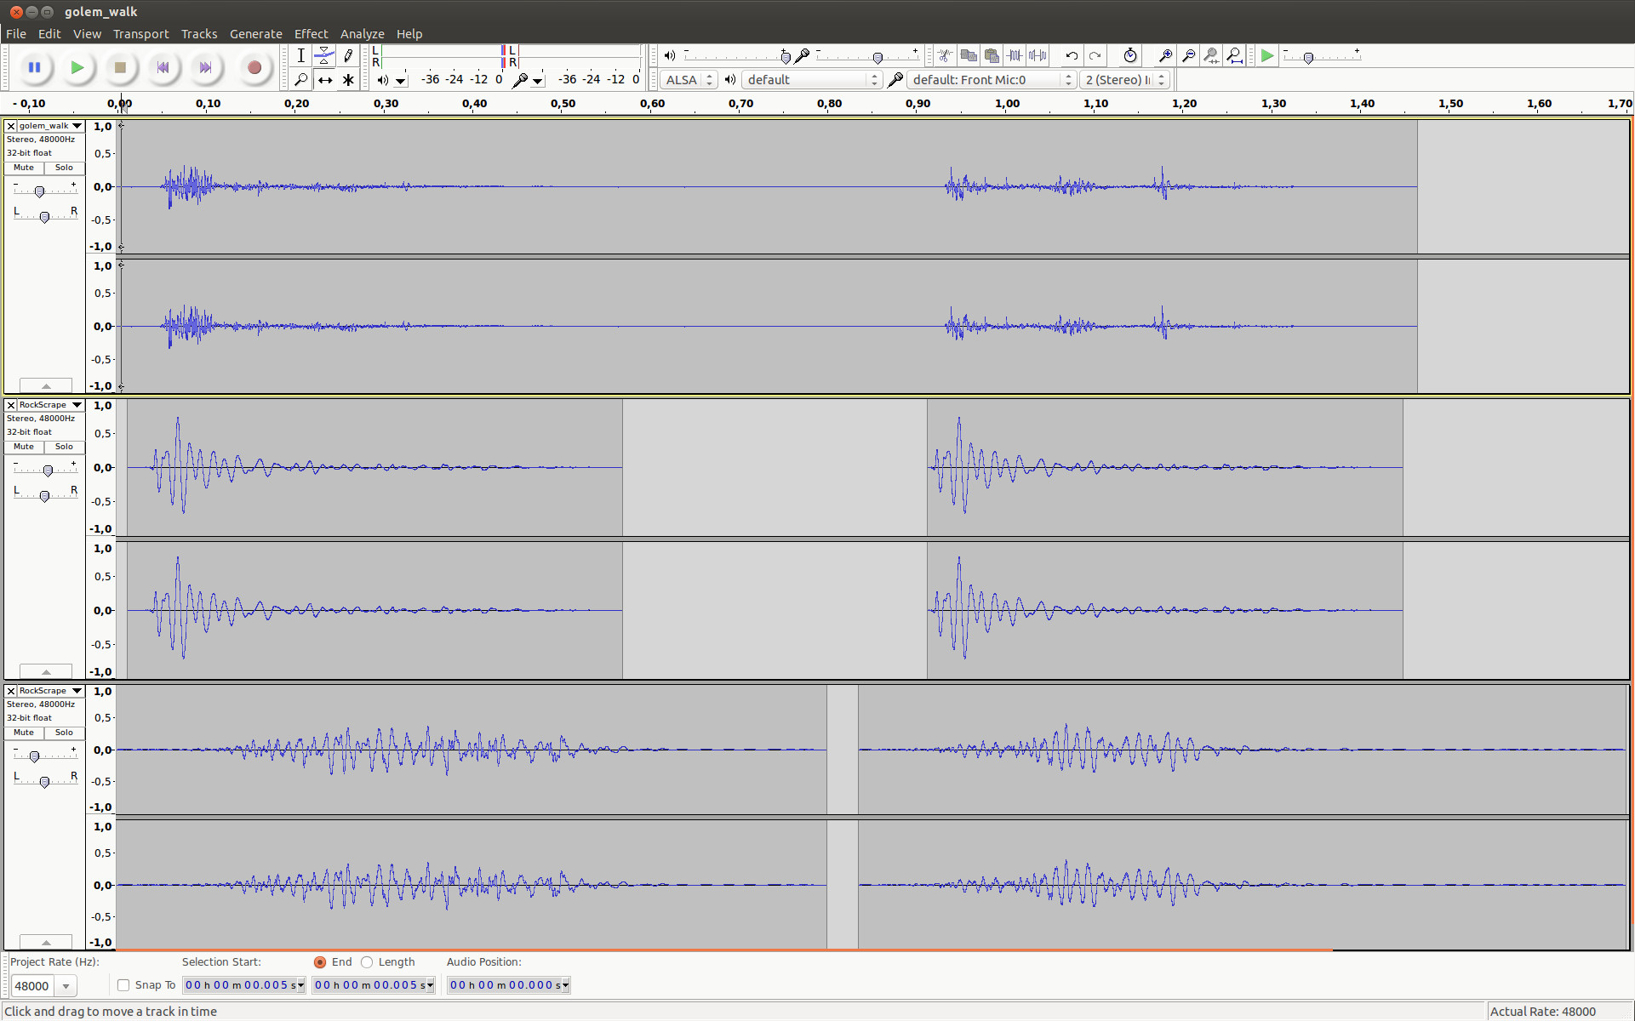The image size is (1635, 1021).
Task: Open the Generate menu
Action: click(x=255, y=34)
